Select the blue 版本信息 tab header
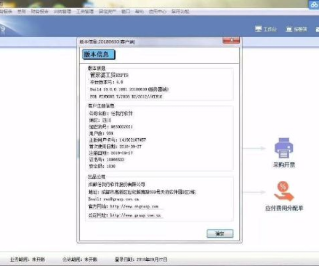 (99, 55)
